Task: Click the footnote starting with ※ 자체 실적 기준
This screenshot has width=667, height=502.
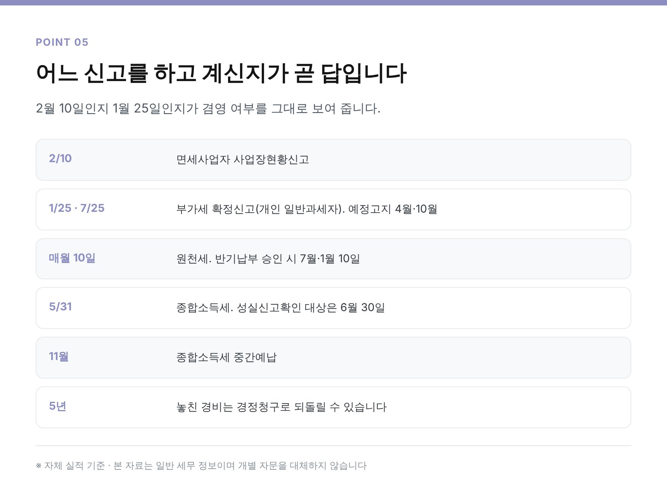Action: (201, 466)
